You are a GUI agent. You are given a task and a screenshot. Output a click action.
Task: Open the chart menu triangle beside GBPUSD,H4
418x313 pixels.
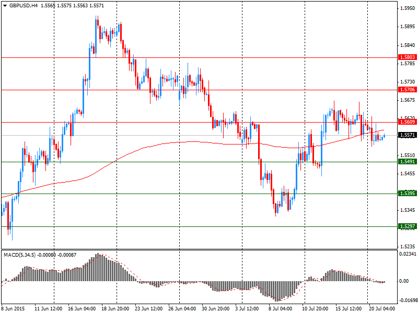coord(5,6)
